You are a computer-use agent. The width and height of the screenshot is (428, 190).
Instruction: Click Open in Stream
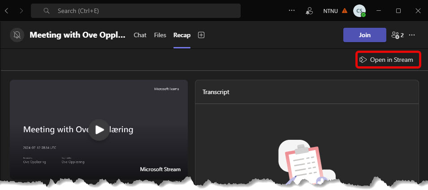pyautogui.click(x=388, y=60)
